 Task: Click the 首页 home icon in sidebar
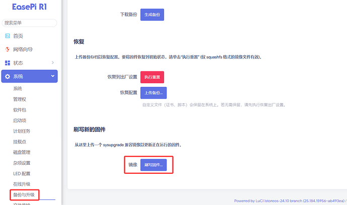click(8, 36)
